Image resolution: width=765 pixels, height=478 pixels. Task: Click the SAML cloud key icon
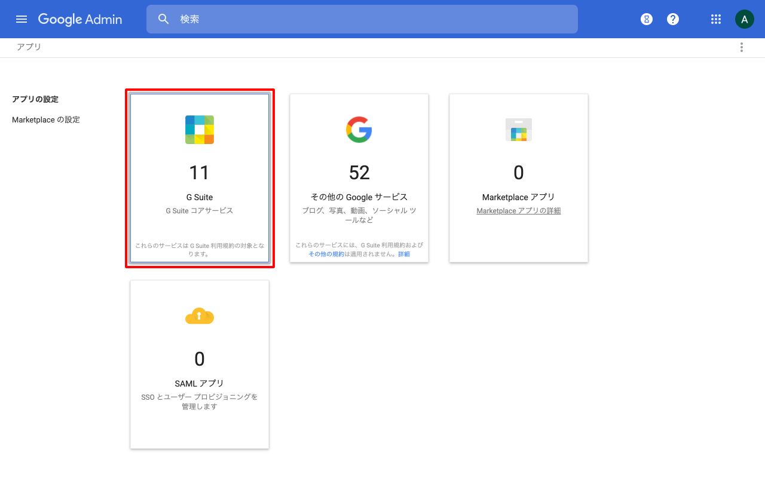[x=200, y=316]
